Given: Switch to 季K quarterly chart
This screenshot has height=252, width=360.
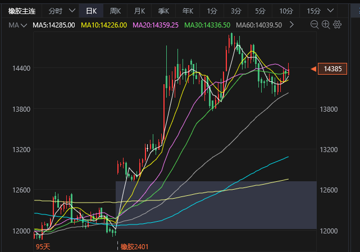Looking at the screenshot, I should 163,11.
